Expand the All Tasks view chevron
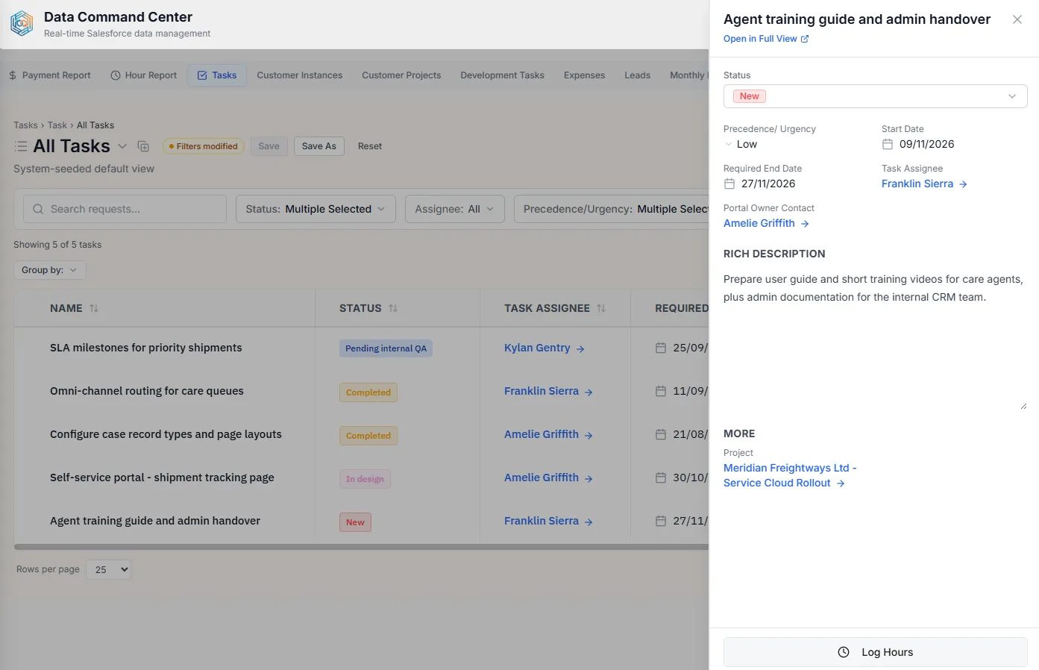This screenshot has width=1039, height=670. coord(122,146)
